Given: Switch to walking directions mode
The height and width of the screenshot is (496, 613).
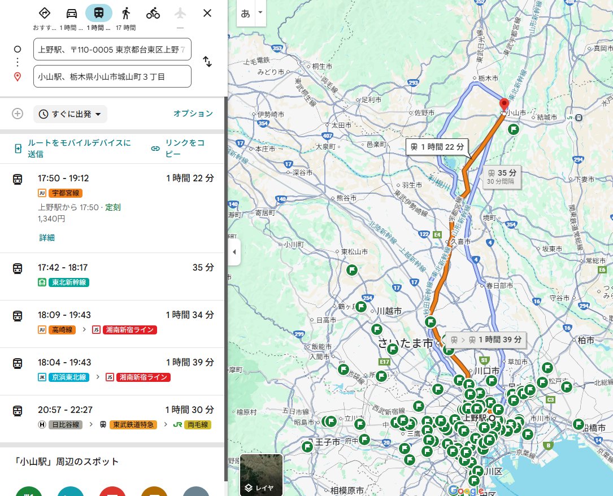Looking at the screenshot, I should click(x=126, y=13).
